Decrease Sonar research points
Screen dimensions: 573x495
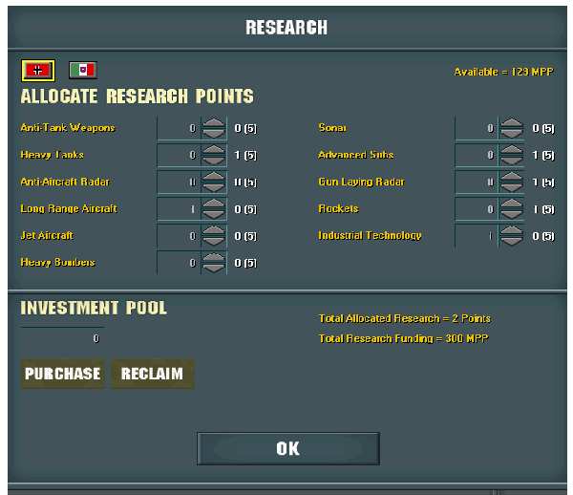pyautogui.click(x=512, y=133)
